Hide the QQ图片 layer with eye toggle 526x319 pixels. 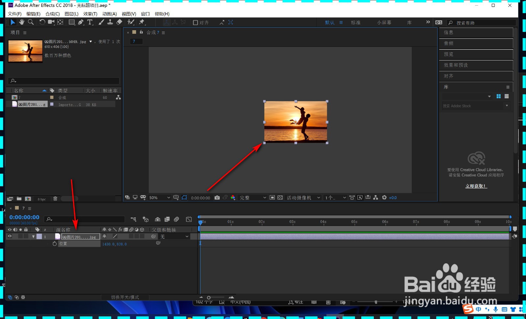pos(10,236)
